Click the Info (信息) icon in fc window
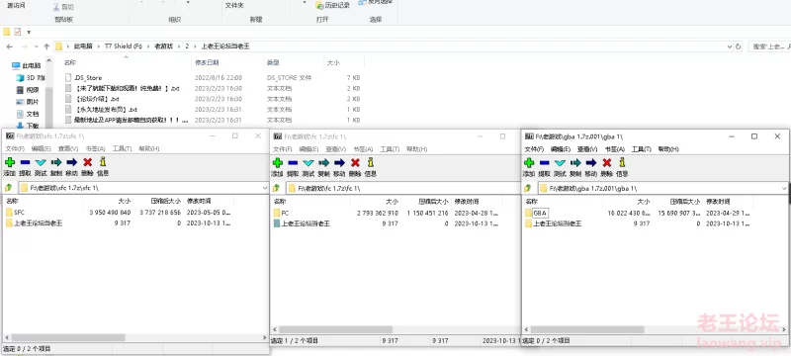Screen dimensions: 791x356 point(370,162)
